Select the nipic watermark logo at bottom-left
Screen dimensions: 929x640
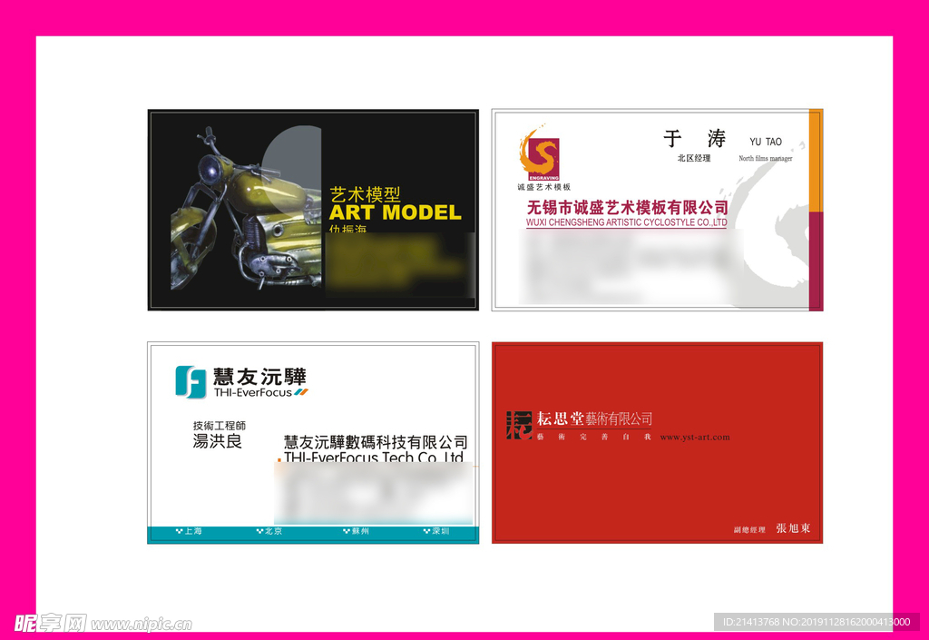click(50, 623)
